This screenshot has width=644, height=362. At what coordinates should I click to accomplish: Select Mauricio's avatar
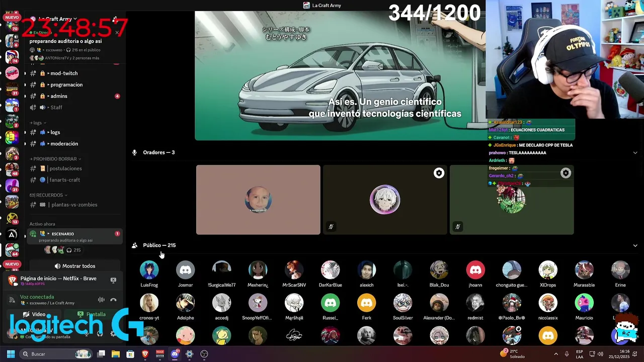584,303
